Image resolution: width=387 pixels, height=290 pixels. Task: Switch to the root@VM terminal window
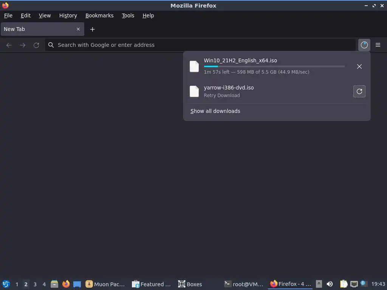coord(244,284)
